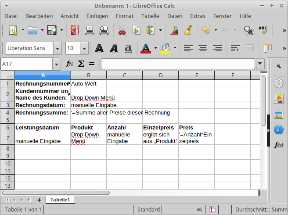This screenshot has height=215, width=288.
Task: Expand the Name Box cell reference dropdown
Action: [x=57, y=64]
